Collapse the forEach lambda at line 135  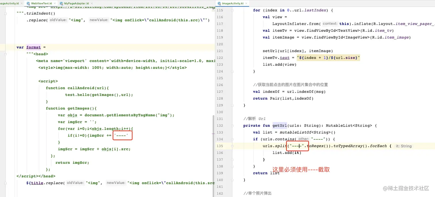[x=232, y=146]
